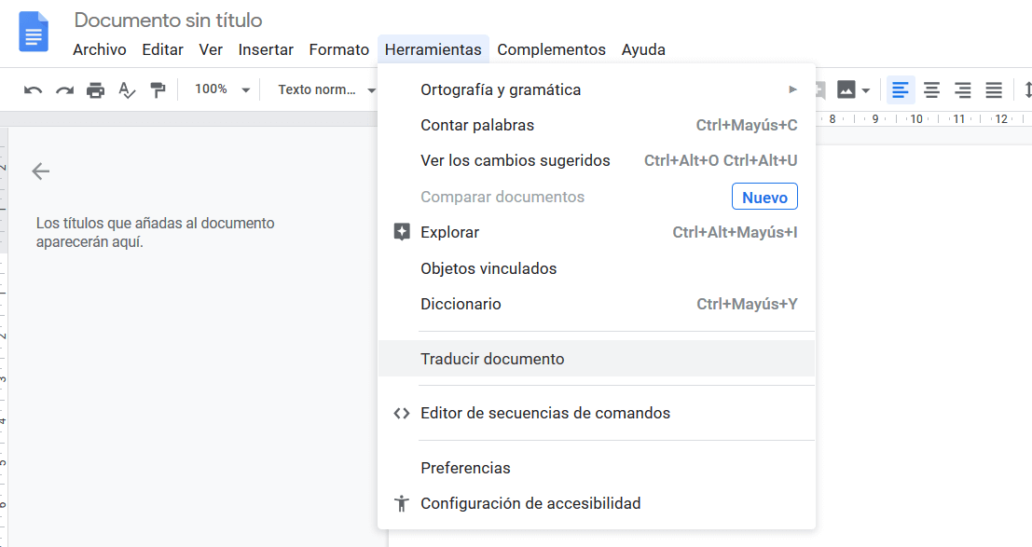The height and width of the screenshot is (547, 1032).
Task: Expand the insert image dropdown arrow
Action: click(865, 90)
